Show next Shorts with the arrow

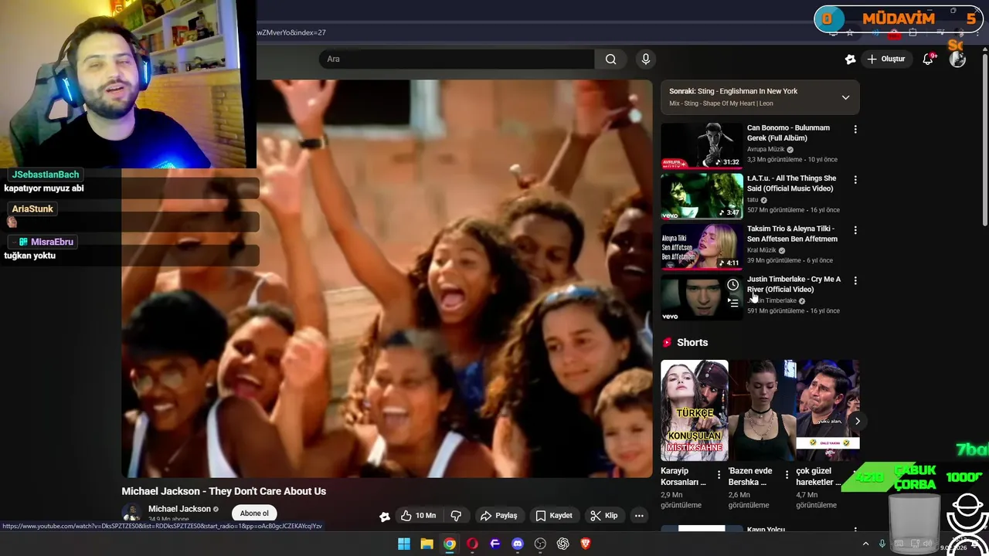[857, 421]
